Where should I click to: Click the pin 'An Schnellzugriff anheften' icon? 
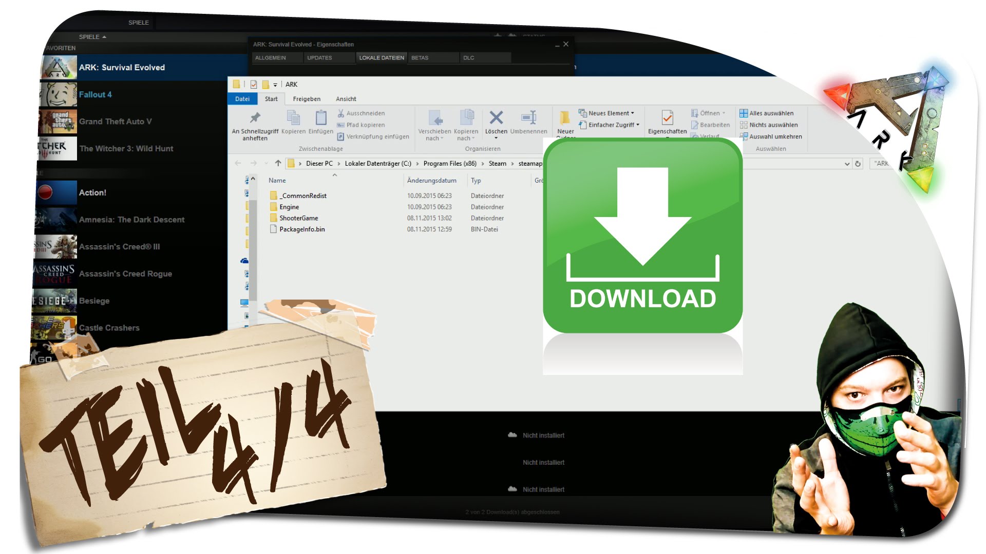(255, 117)
